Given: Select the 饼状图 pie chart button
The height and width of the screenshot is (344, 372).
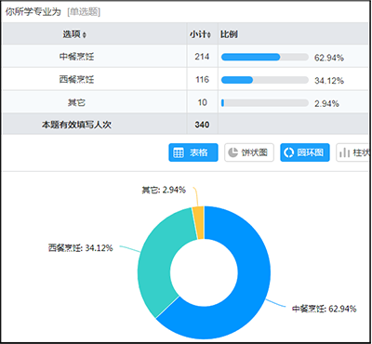Looking at the screenshot, I should pyautogui.click(x=249, y=152).
